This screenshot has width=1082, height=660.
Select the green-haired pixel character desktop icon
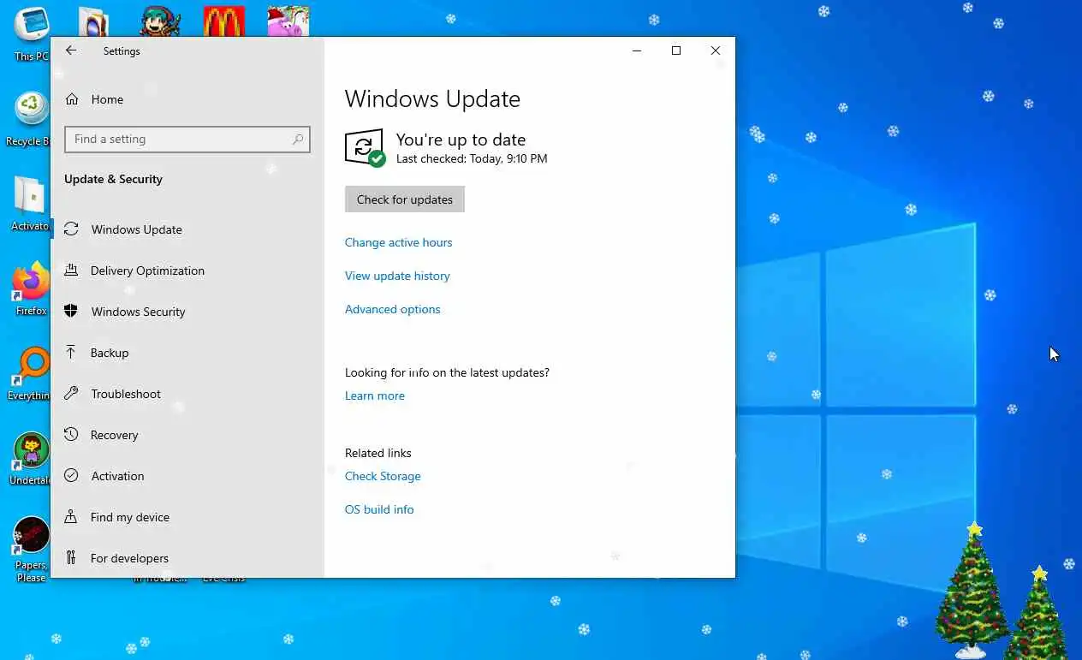tap(159, 21)
